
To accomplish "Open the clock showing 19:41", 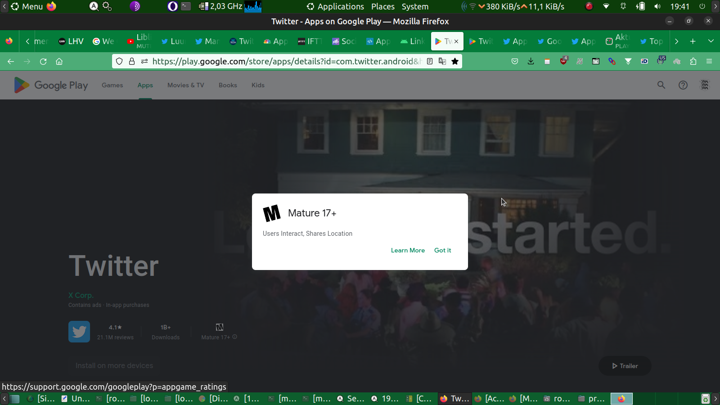I will point(679,6).
